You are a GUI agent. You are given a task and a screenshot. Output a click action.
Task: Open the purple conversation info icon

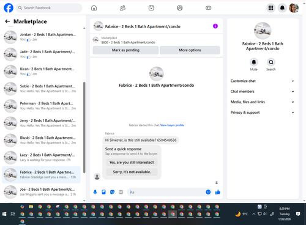[215, 26]
